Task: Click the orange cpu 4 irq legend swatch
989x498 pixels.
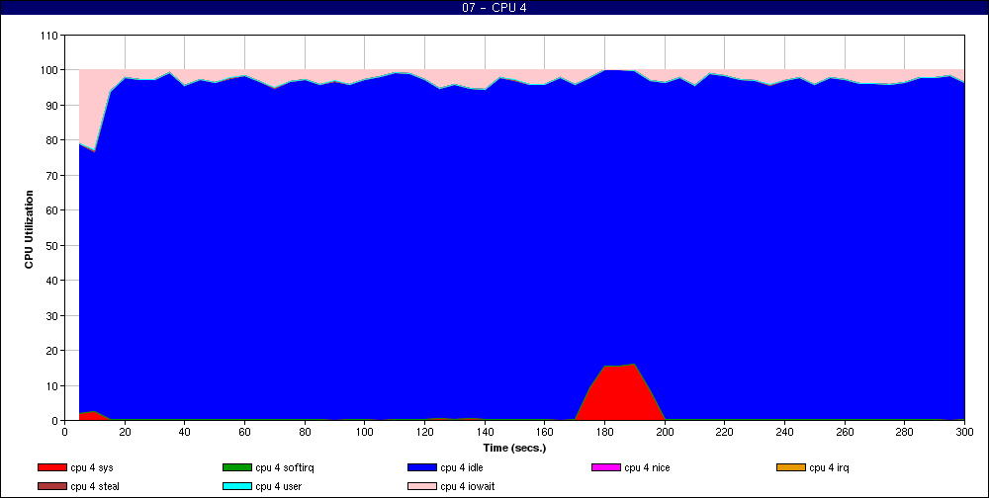Action: [x=791, y=467]
